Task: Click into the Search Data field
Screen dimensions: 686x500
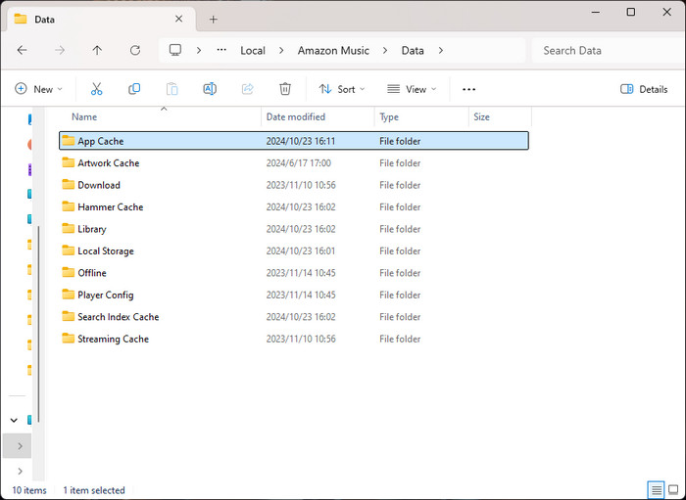Action: point(609,51)
